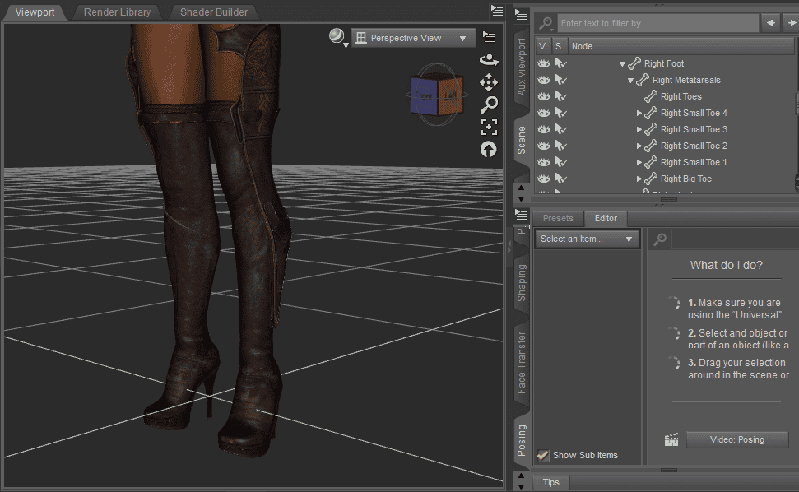Collapse the Right Foot node
Viewport: 799px width, 492px height.
[x=624, y=63]
